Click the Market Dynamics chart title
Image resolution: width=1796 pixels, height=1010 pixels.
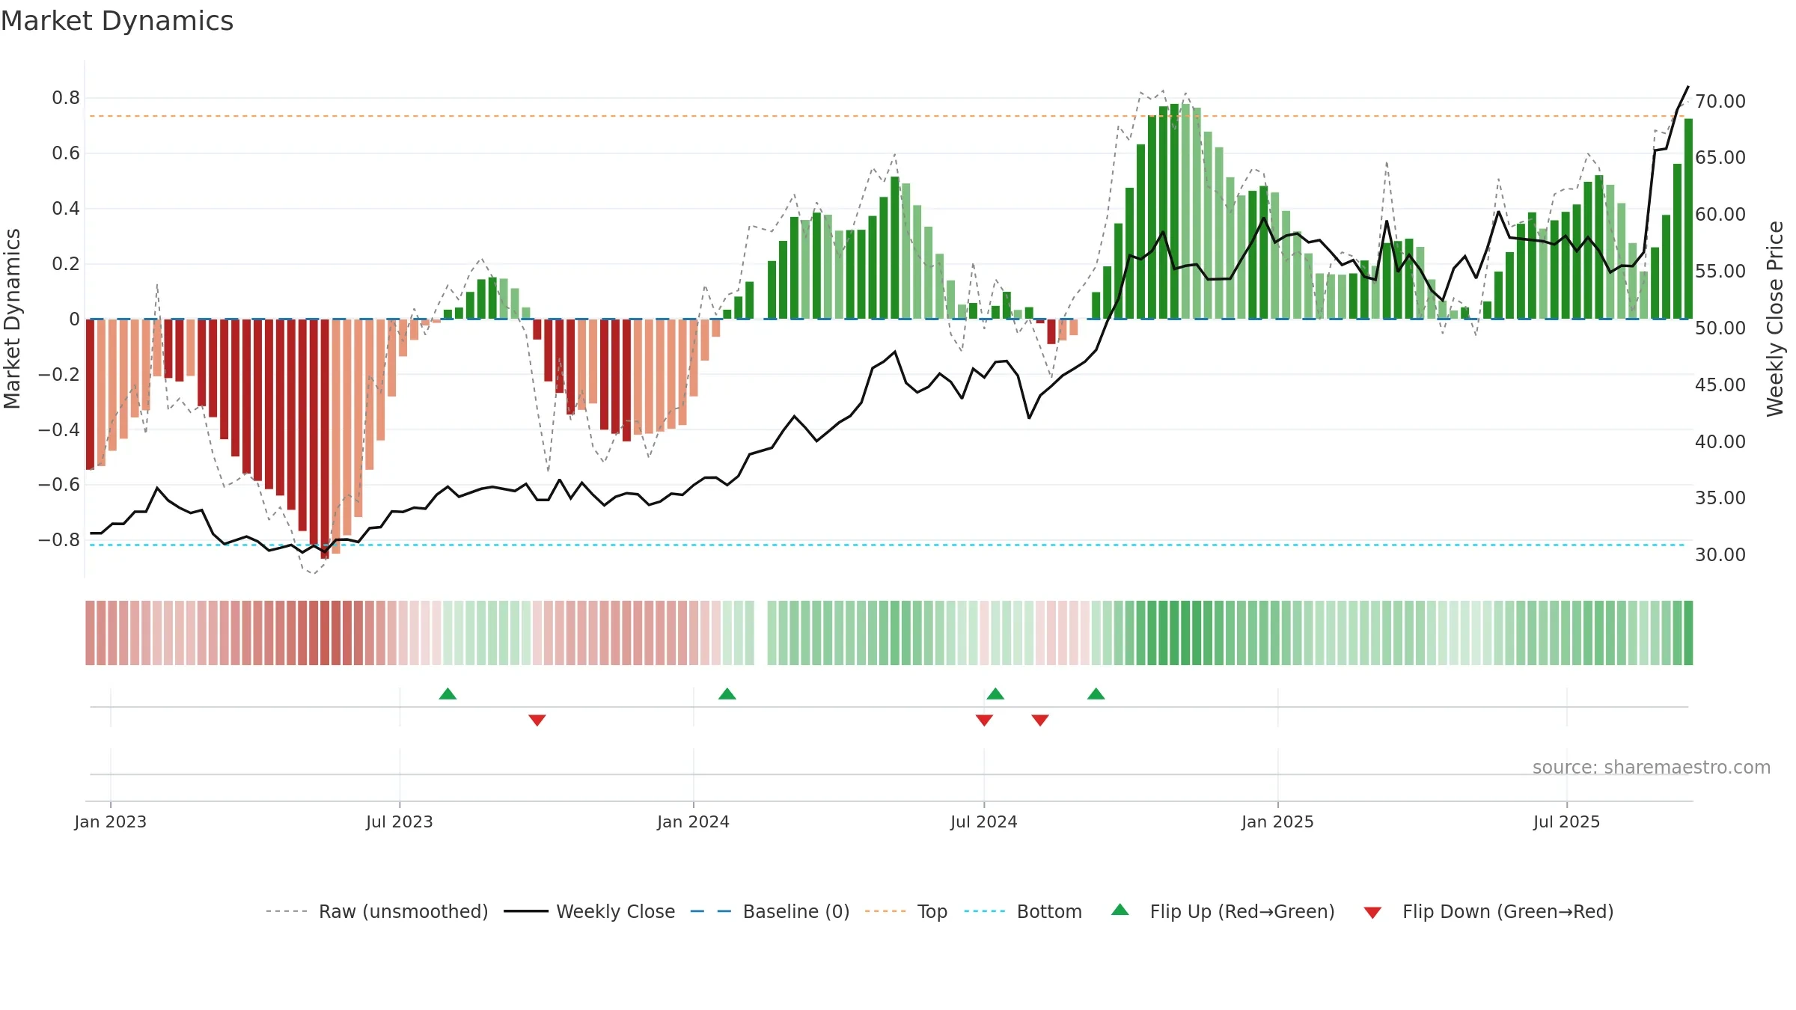[117, 21]
